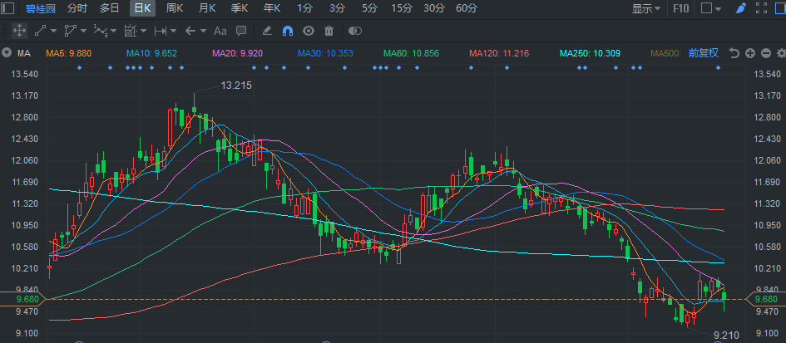The height and width of the screenshot is (343, 786).
Task: Click the 13.215 high price label
Action: click(x=236, y=86)
